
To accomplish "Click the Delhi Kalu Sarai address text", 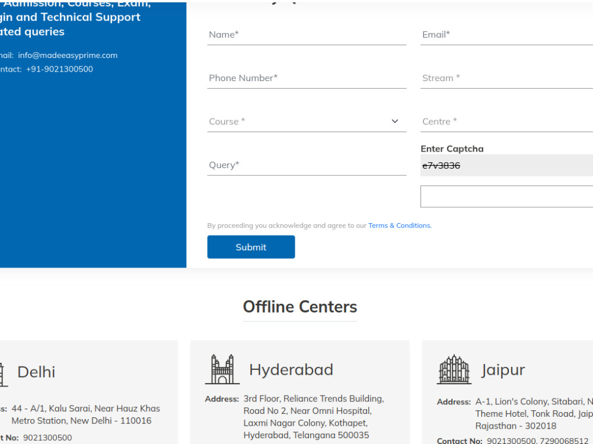I will pyautogui.click(x=85, y=414).
